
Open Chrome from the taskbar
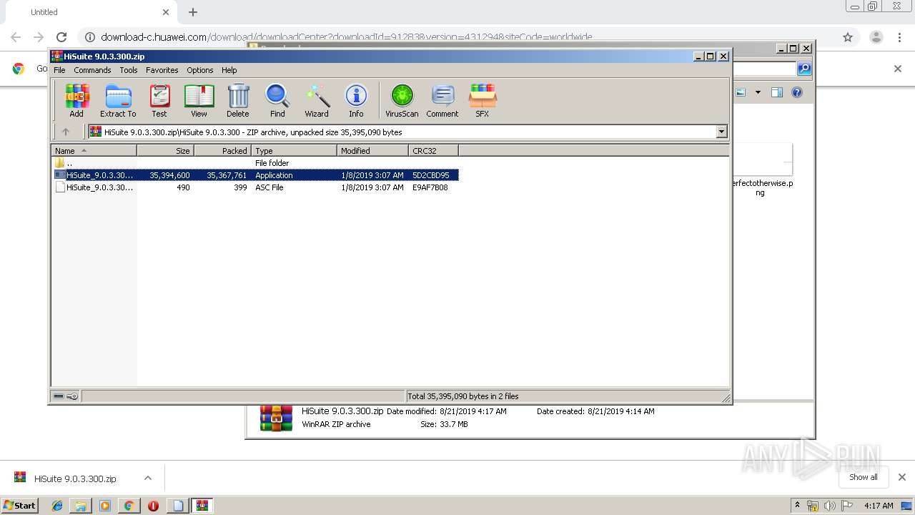129,506
